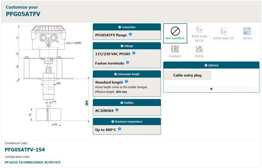Expand the Connection section header
Image resolution: width=262 pixels, height=168 pixels.
tap(127, 27)
